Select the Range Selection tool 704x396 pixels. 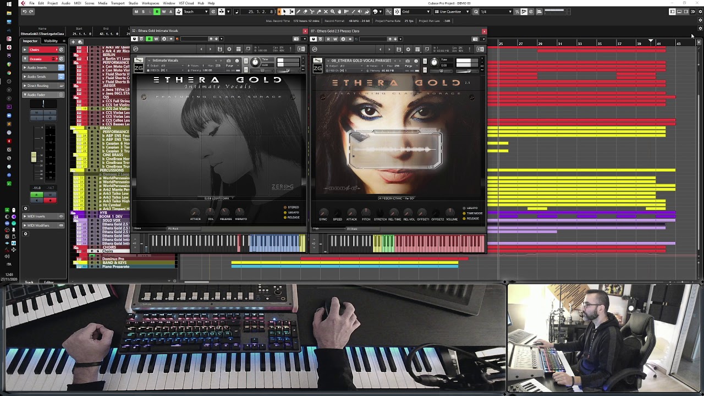point(291,12)
